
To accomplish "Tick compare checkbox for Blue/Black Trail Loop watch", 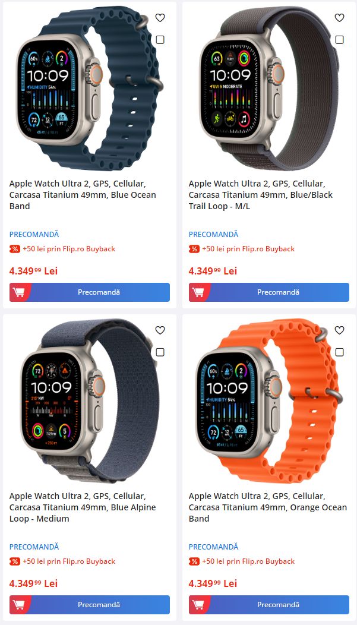I will click(339, 40).
